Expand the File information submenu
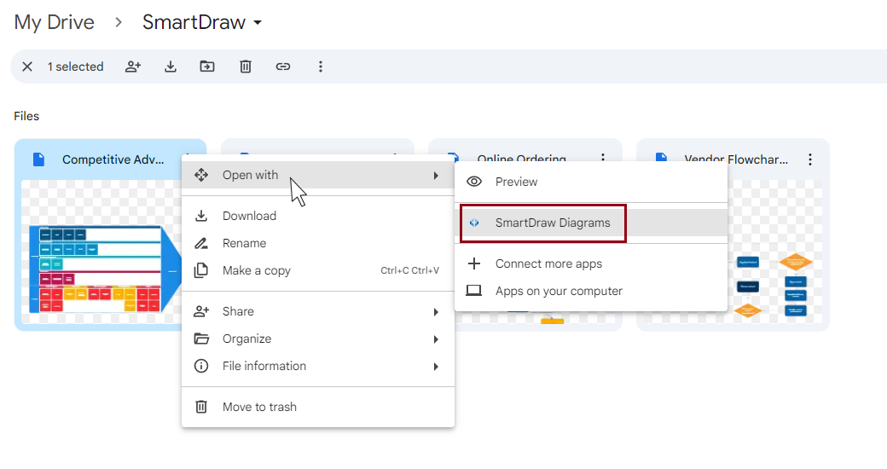The height and width of the screenshot is (469, 887). pos(318,366)
